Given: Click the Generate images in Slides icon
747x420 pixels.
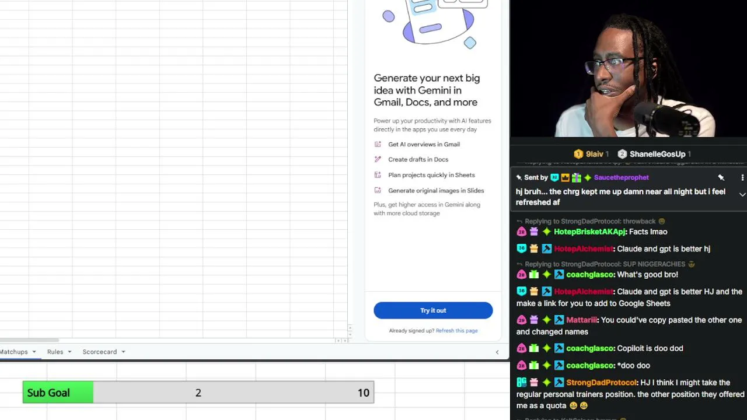Looking at the screenshot, I should coord(378,190).
